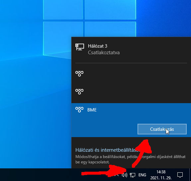The height and width of the screenshot is (181, 191).
Task: Open the 14:38 taskbar clock
Action: (161, 172)
